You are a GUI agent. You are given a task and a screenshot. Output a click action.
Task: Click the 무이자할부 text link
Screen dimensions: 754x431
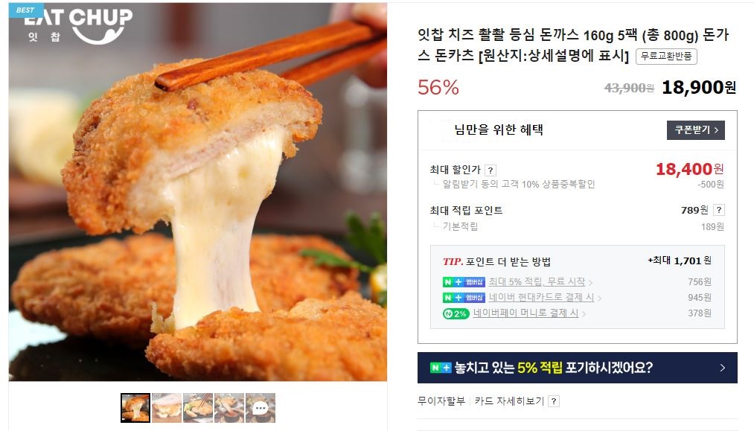(441, 400)
